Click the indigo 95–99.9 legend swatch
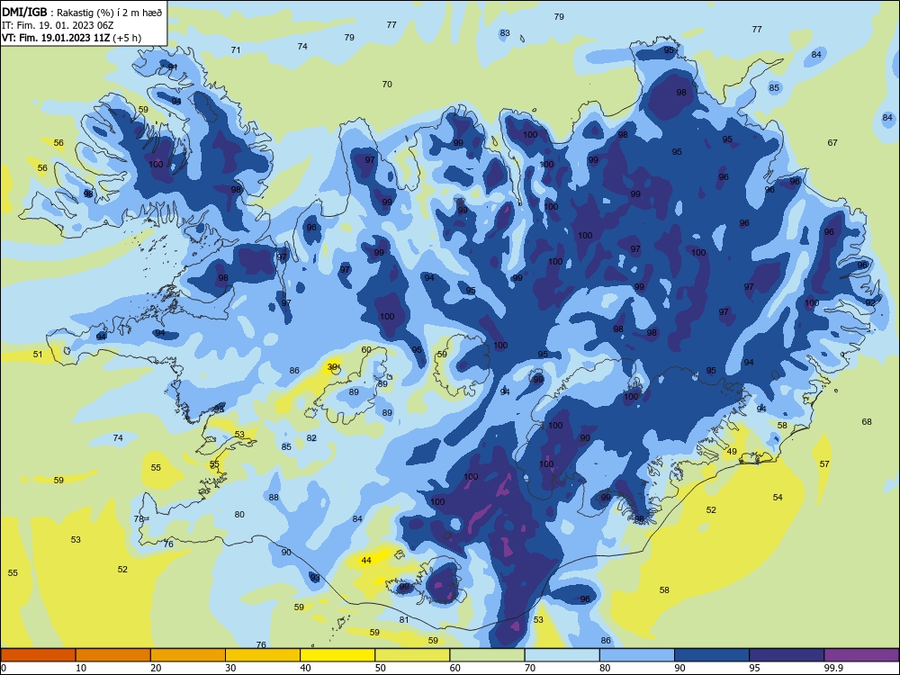900x675 pixels. (x=787, y=655)
